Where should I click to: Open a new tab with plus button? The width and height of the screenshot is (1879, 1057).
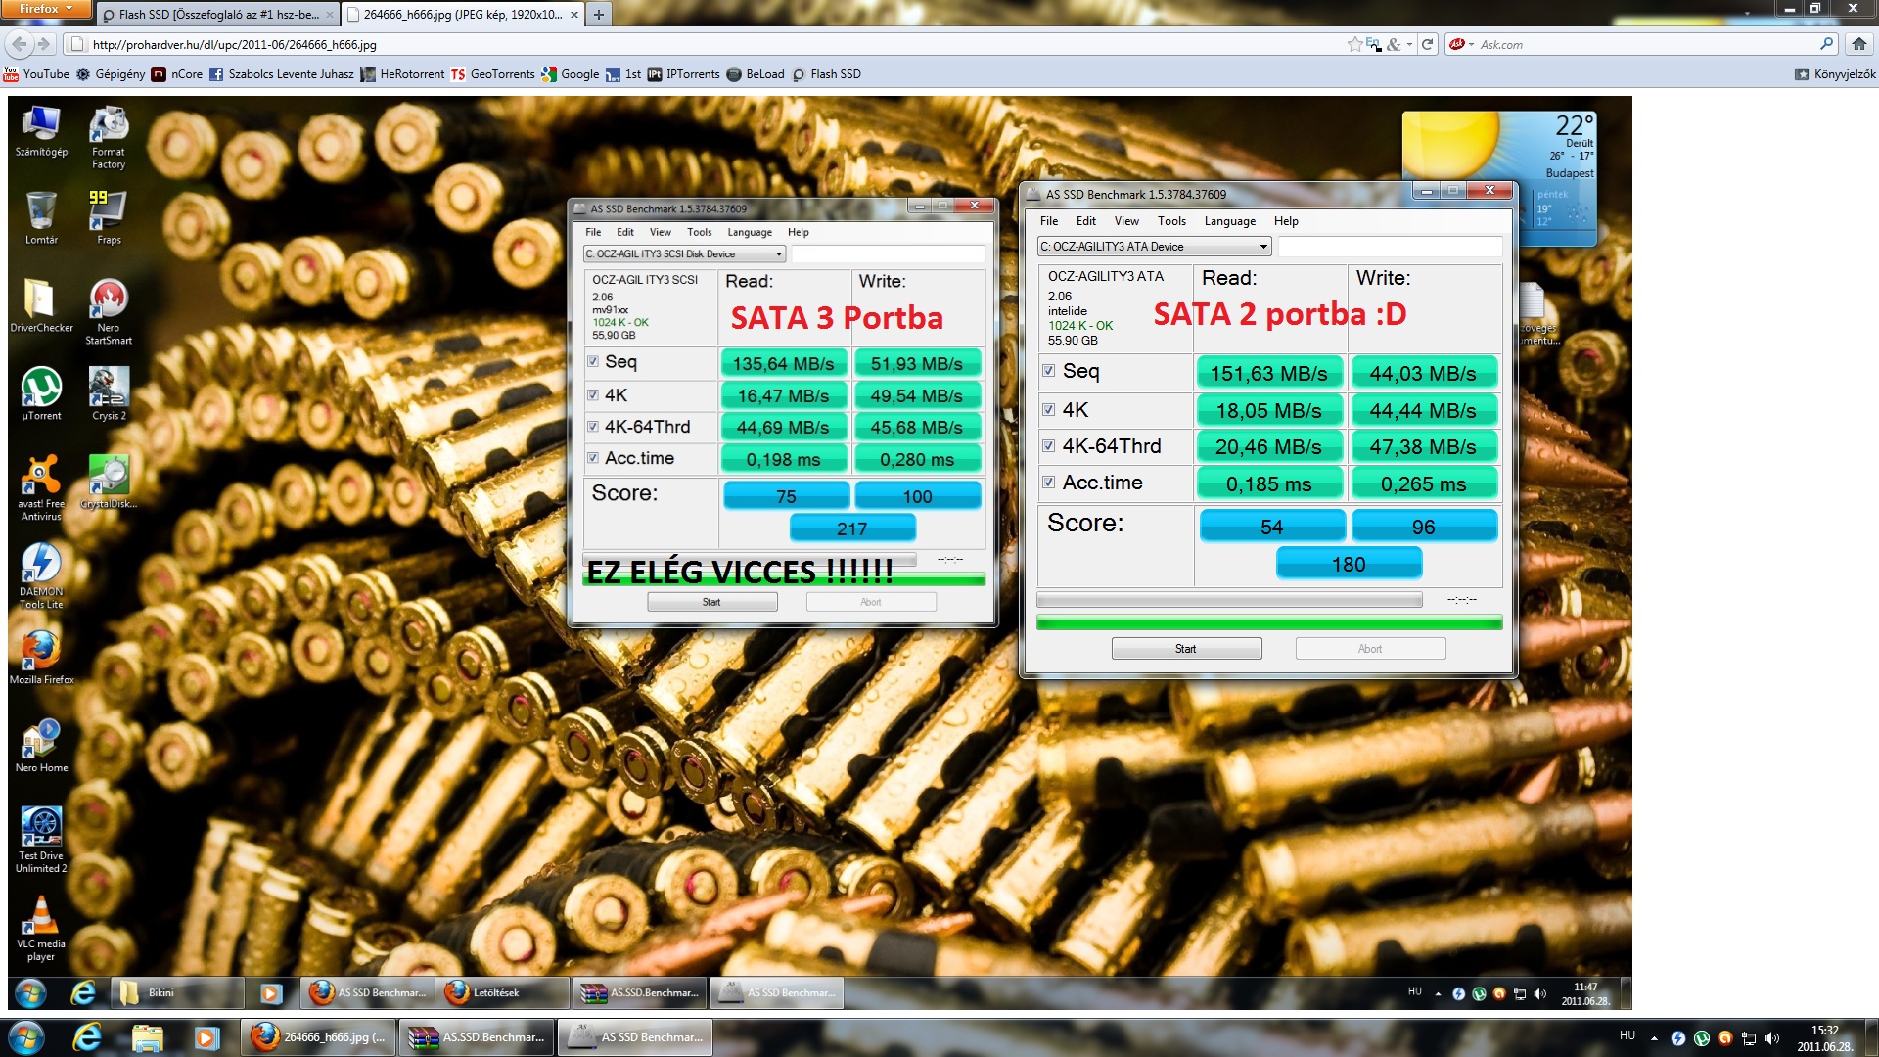[x=598, y=14]
